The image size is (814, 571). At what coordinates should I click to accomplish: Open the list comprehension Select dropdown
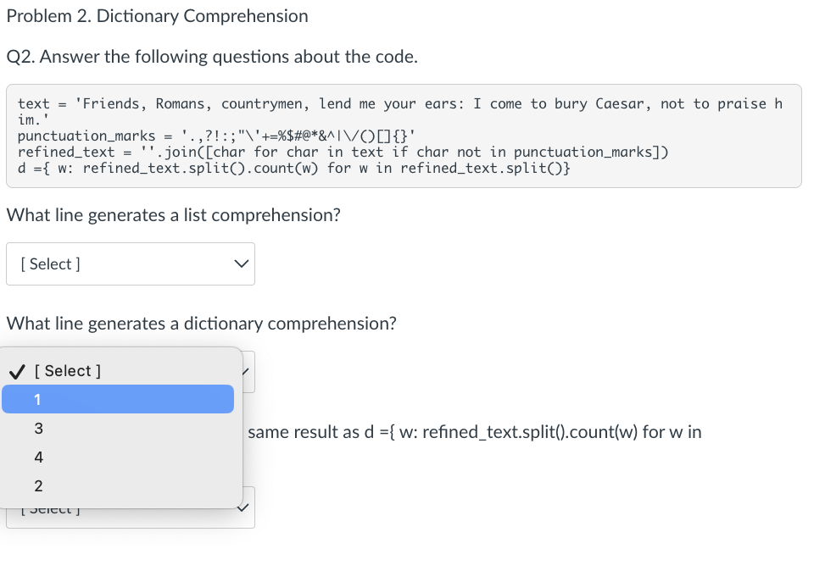(131, 263)
